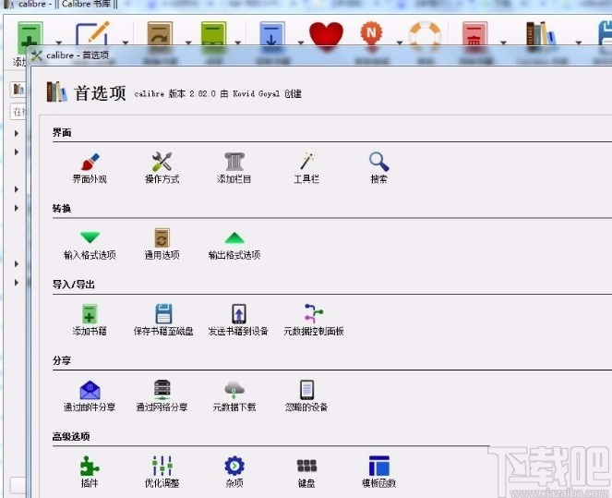The width and height of the screenshot is (612, 498).
Task: Open 元数据下载 metadata download settings
Action: click(x=234, y=396)
